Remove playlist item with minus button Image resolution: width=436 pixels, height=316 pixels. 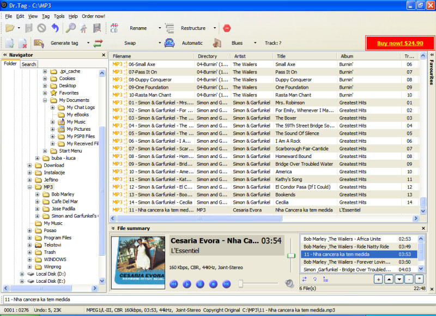point(409,279)
